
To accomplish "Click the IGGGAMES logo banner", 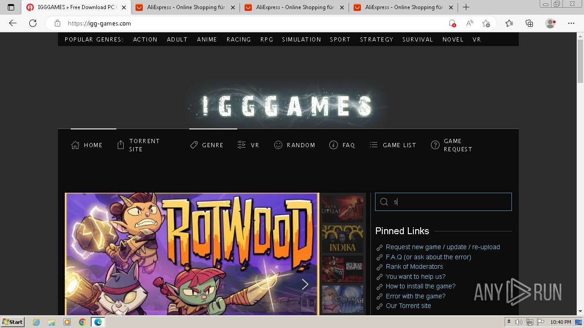I will tap(287, 106).
